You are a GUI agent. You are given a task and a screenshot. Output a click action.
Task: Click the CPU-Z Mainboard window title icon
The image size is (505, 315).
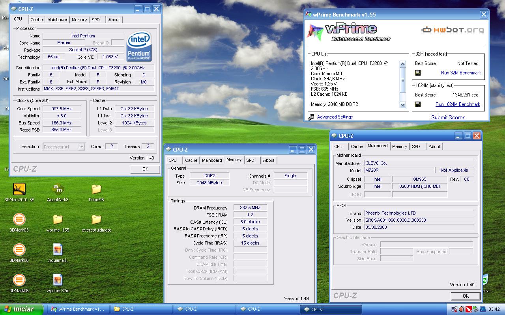tap(334, 136)
